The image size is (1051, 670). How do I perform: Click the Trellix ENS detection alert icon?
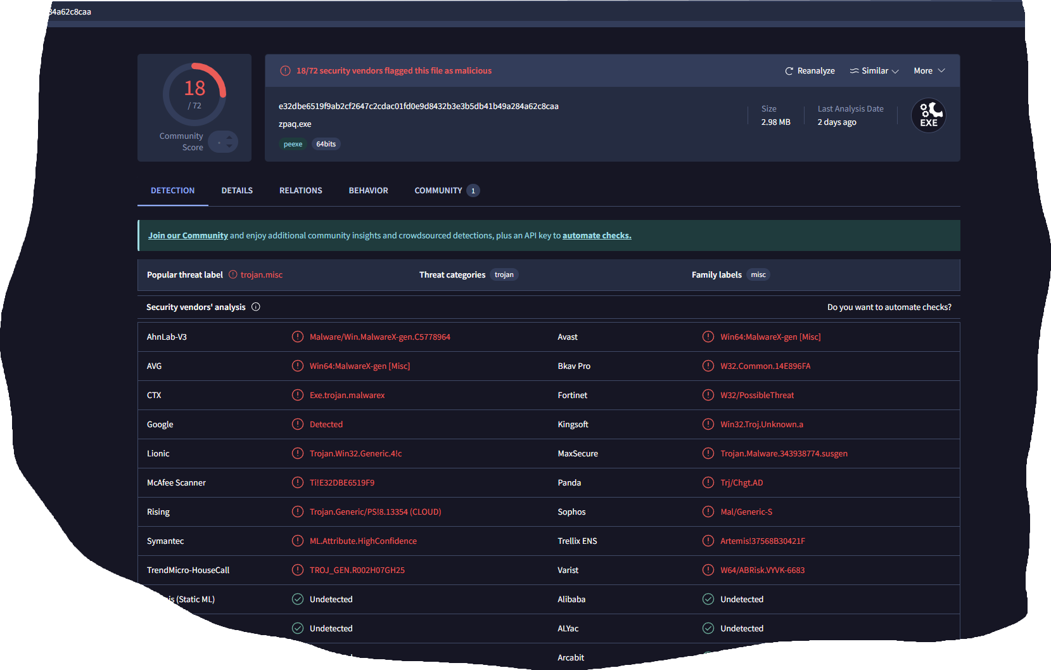point(708,541)
